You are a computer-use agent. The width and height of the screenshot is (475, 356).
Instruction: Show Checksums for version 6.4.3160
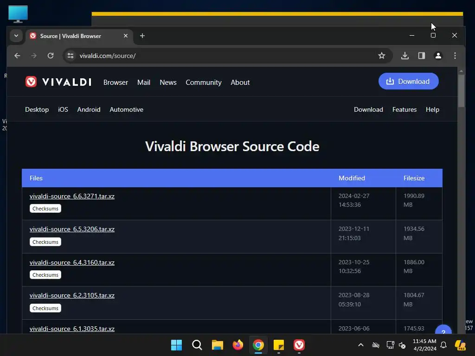pyautogui.click(x=45, y=275)
